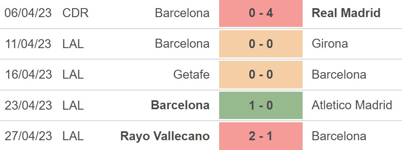The width and height of the screenshot is (402, 150).
Task: Open the Rayo Vallecano 2 - 1 score
Action: click(x=261, y=136)
